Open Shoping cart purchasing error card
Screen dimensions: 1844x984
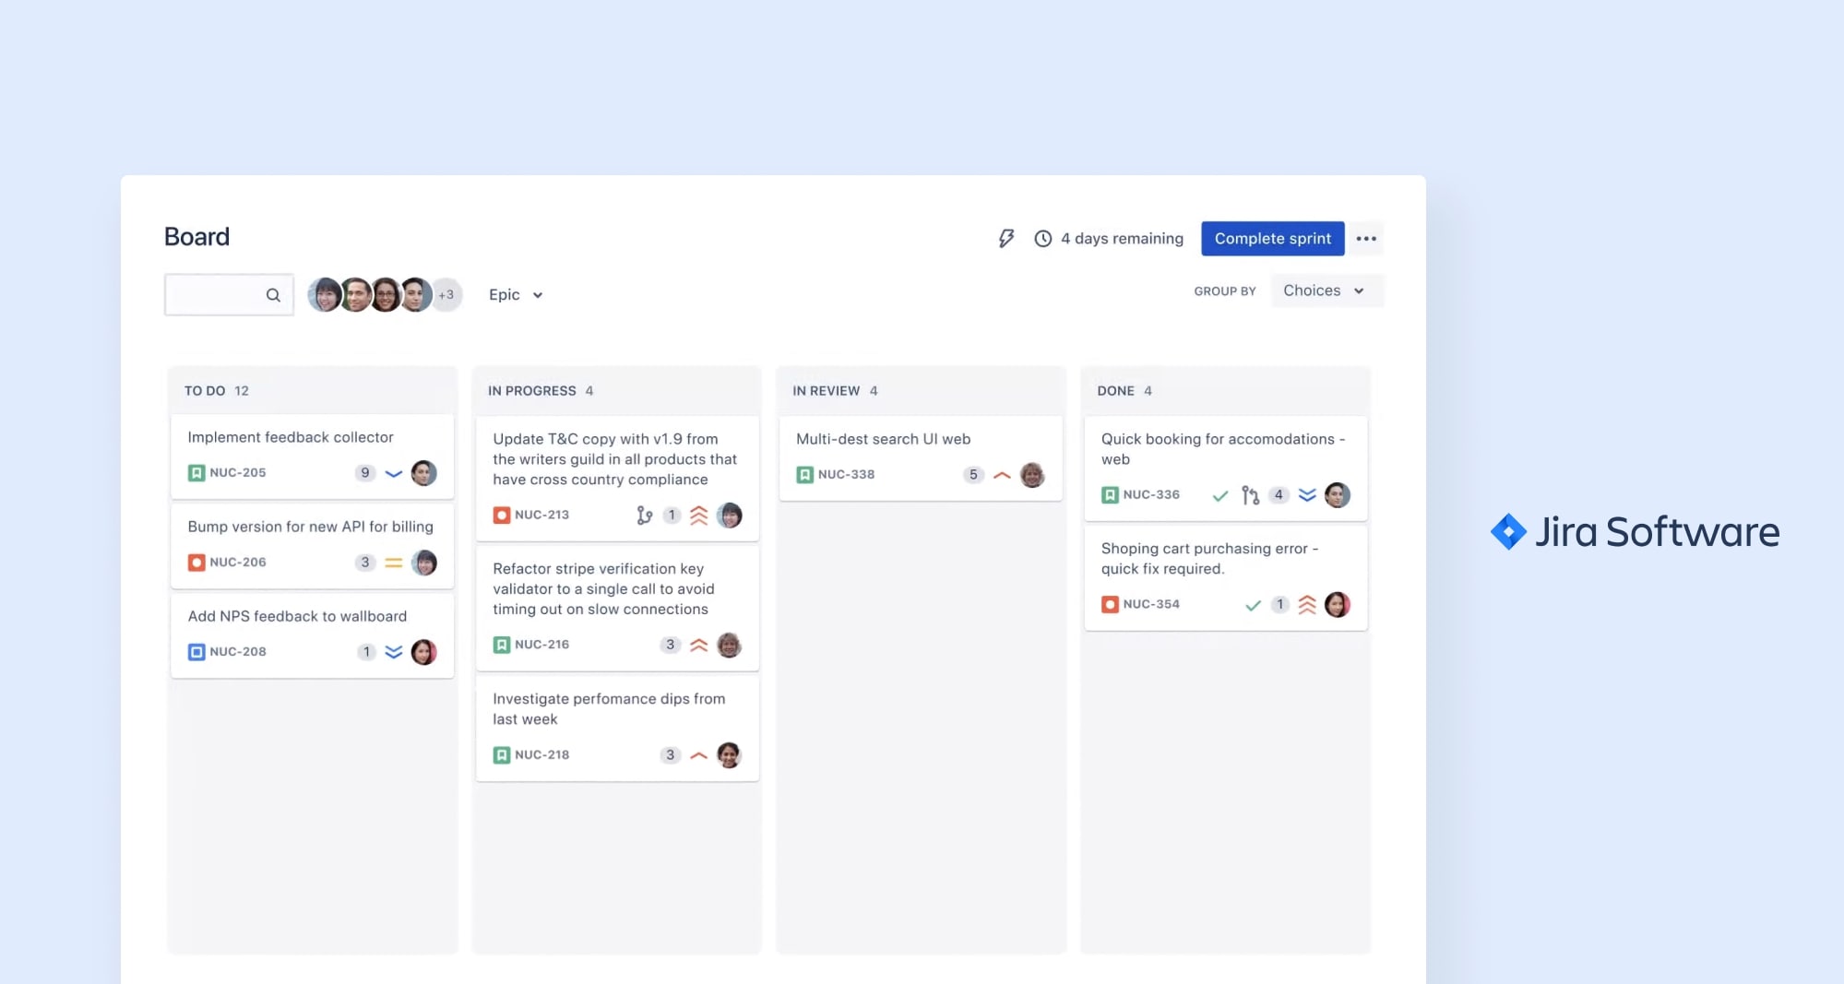(1226, 578)
